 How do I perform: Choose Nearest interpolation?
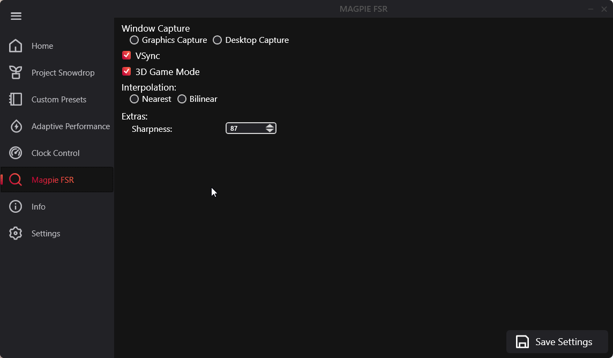(x=134, y=99)
